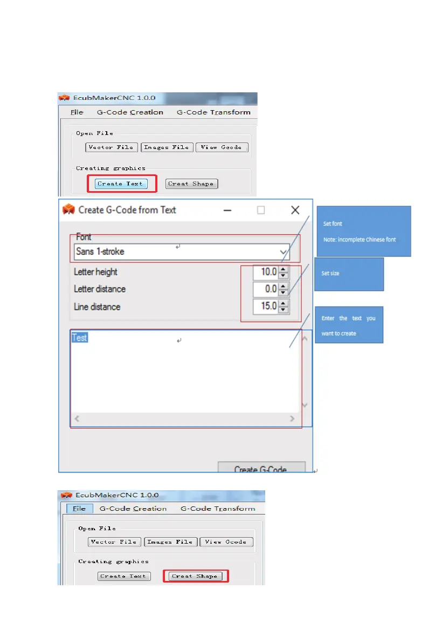Click the Create G-Code button
The height and width of the screenshot is (643, 428).
(x=261, y=468)
